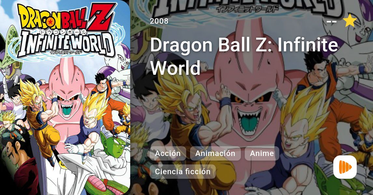Select the Animación genre tag
This screenshot has width=373, height=195.
[215, 153]
